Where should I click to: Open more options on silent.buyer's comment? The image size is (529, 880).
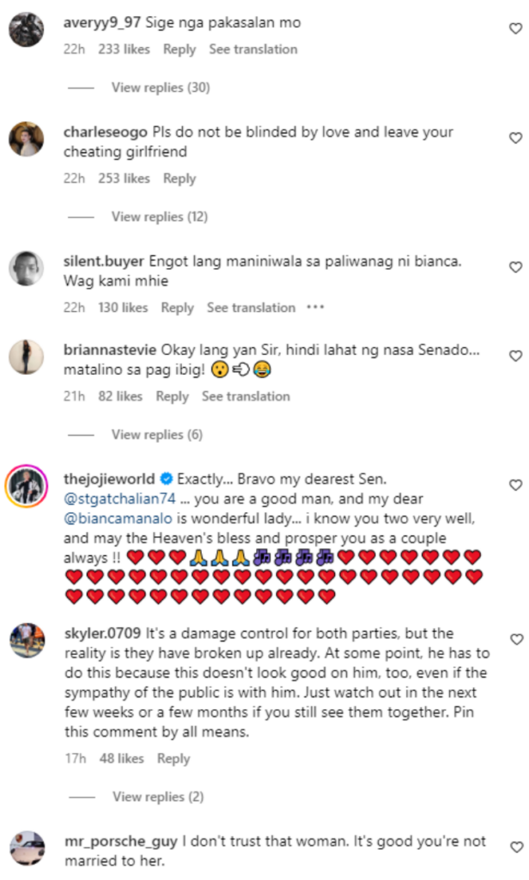point(316,308)
